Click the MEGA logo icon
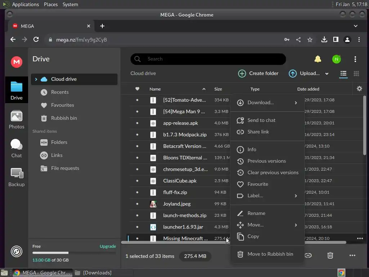Image resolution: width=369 pixels, height=277 pixels. pyautogui.click(x=17, y=62)
